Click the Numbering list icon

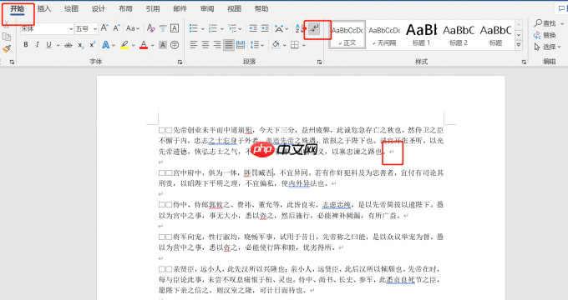click(213, 28)
